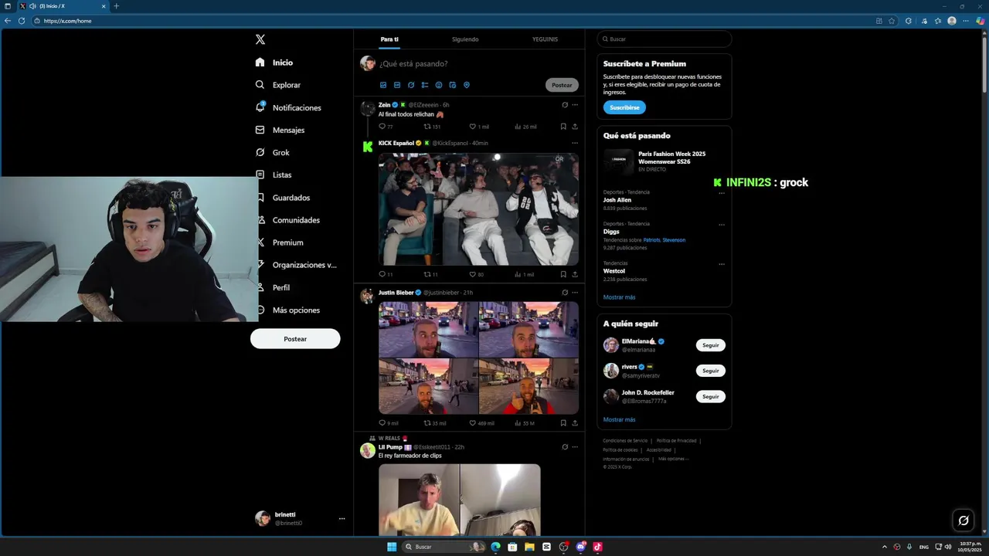Open more options on Justin Bieber's post
This screenshot has height=556, width=989.
click(x=575, y=293)
